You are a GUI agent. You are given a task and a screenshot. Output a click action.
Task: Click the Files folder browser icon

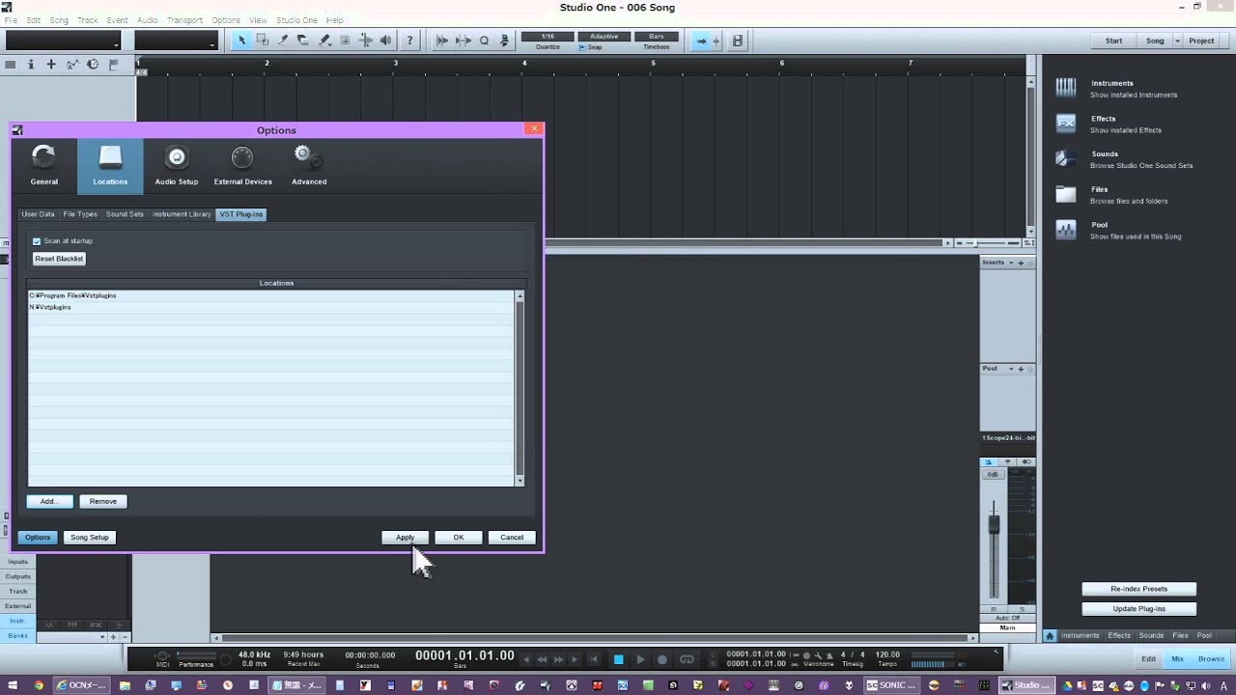pyautogui.click(x=1066, y=194)
